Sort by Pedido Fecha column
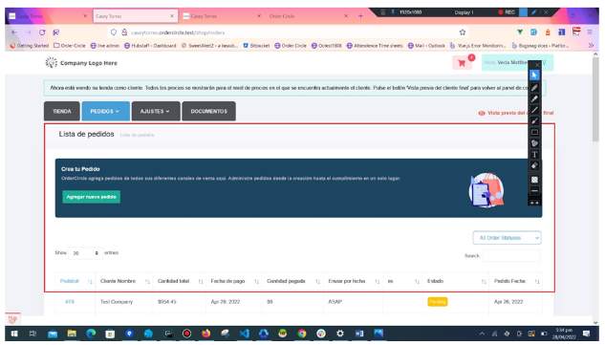605x345 pixels. point(515,281)
